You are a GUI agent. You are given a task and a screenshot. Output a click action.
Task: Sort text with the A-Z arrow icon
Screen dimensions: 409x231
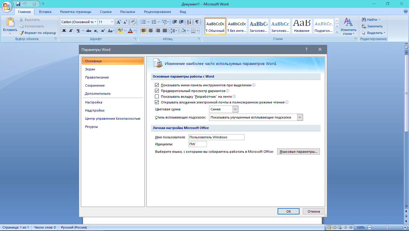(x=189, y=22)
